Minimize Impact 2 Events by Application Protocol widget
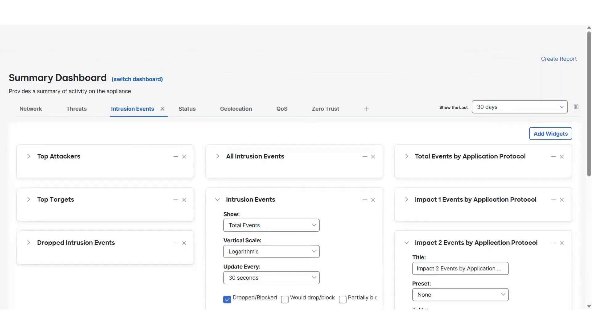 point(553,243)
